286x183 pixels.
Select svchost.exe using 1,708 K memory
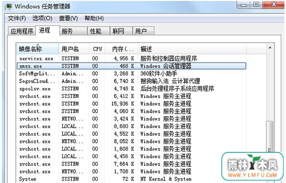click(x=131, y=172)
